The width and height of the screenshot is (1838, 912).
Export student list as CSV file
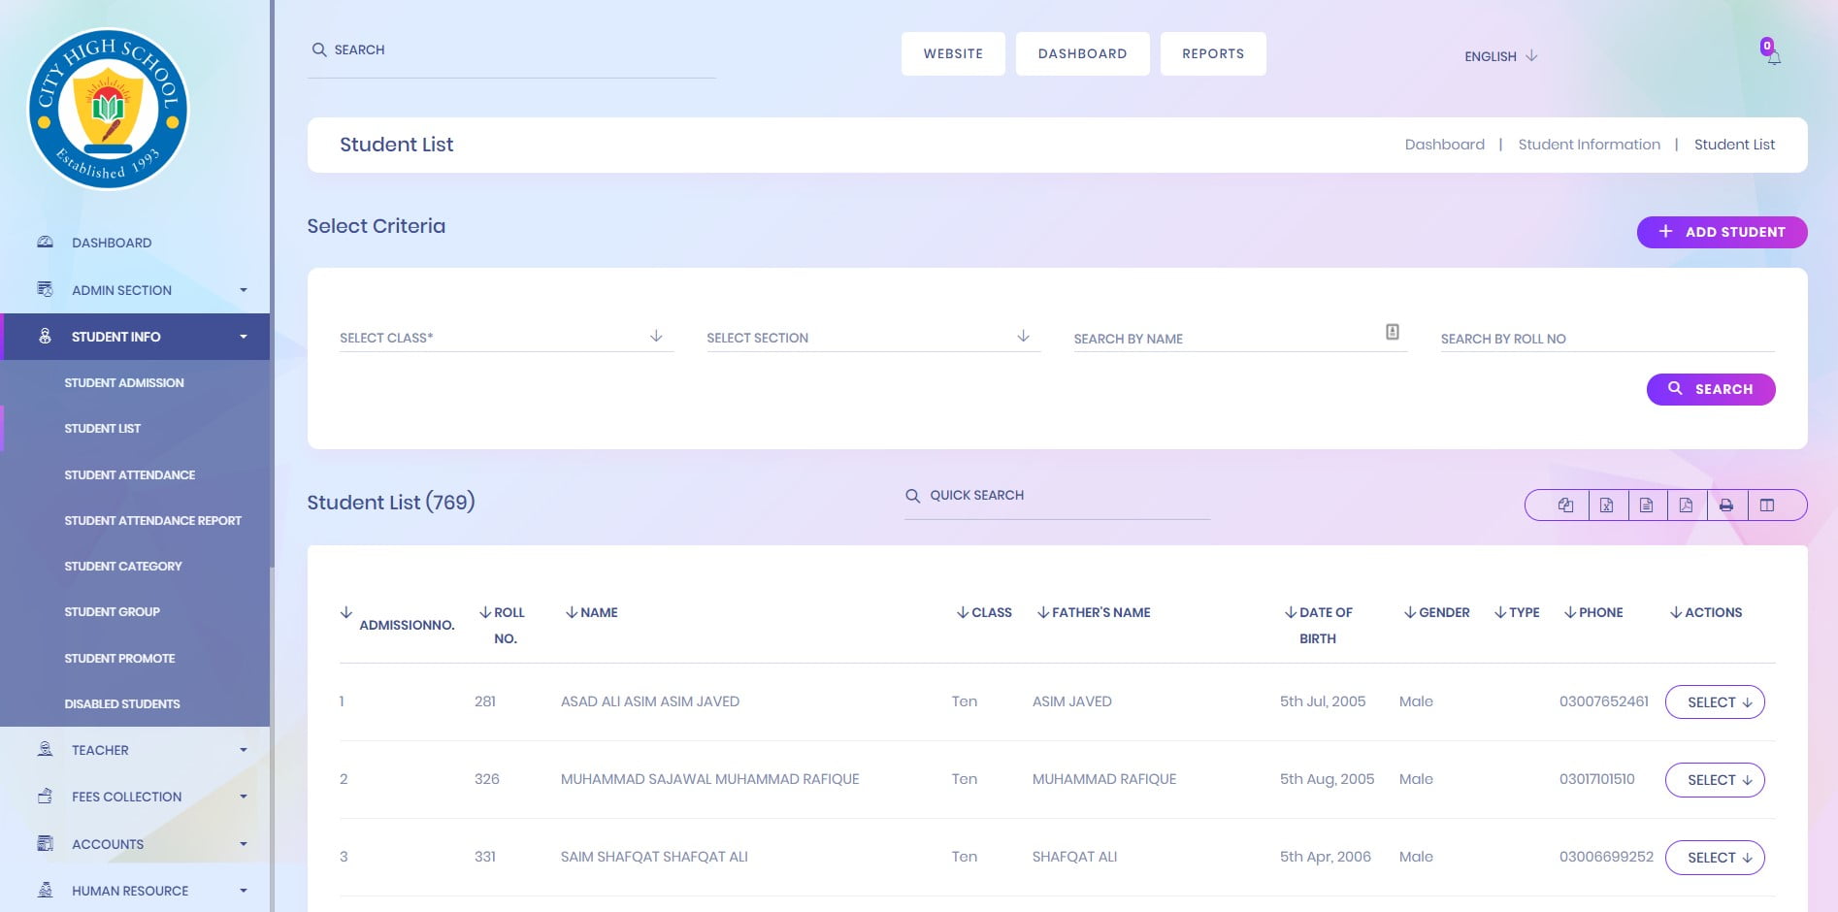coord(1646,505)
